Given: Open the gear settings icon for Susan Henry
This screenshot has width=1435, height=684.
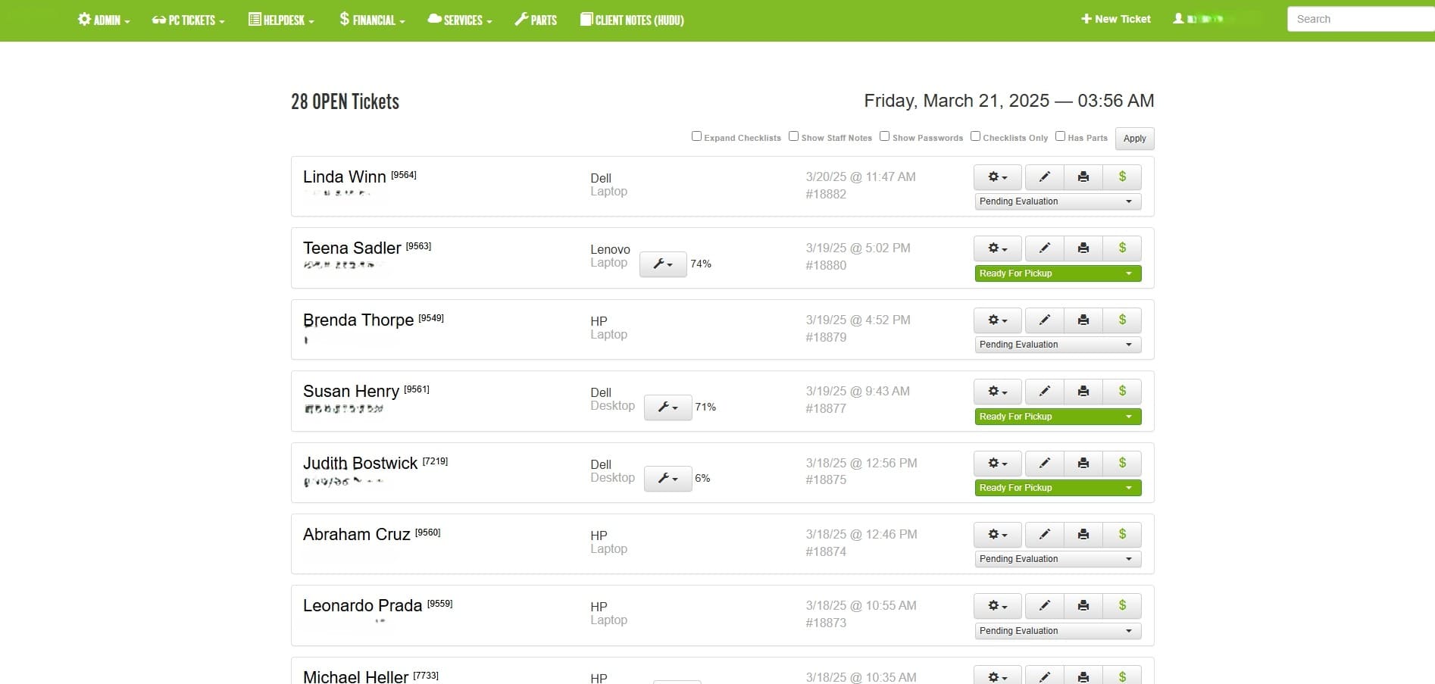Looking at the screenshot, I should click(997, 392).
